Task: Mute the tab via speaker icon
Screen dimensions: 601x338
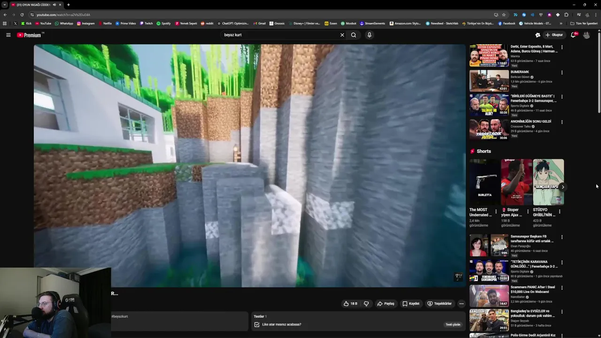Action: pyautogui.click(x=54, y=5)
